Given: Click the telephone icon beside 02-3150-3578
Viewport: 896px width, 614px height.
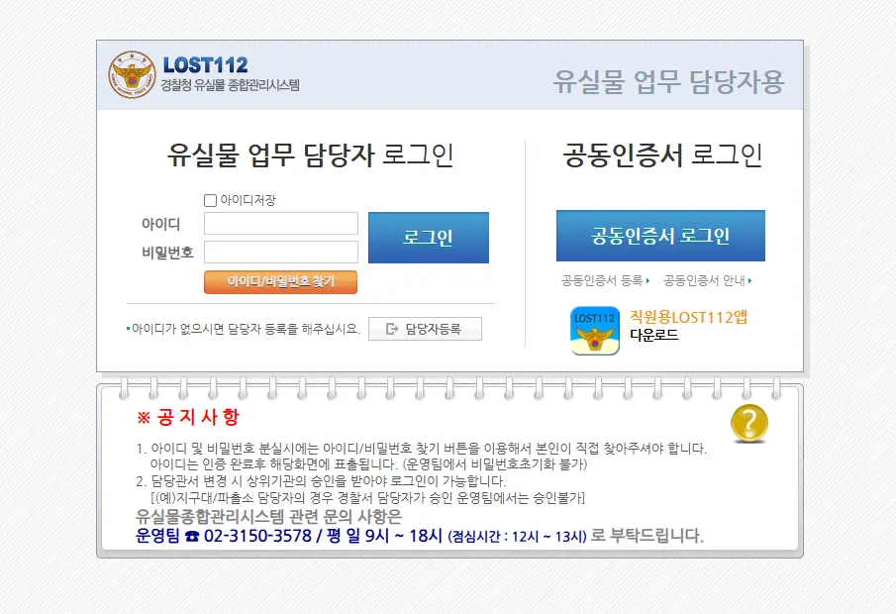Looking at the screenshot, I should pyautogui.click(x=192, y=537).
